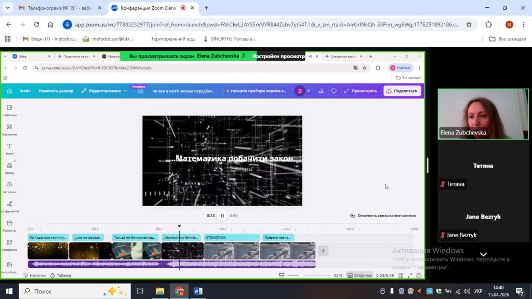Open the Элементы (Elements) sidebar icon
This screenshot has height=299, width=532.
pyautogui.click(x=9, y=129)
